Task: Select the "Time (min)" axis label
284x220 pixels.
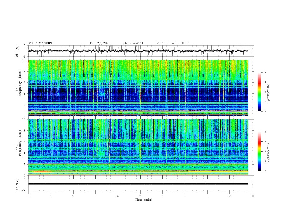Action: (143, 200)
